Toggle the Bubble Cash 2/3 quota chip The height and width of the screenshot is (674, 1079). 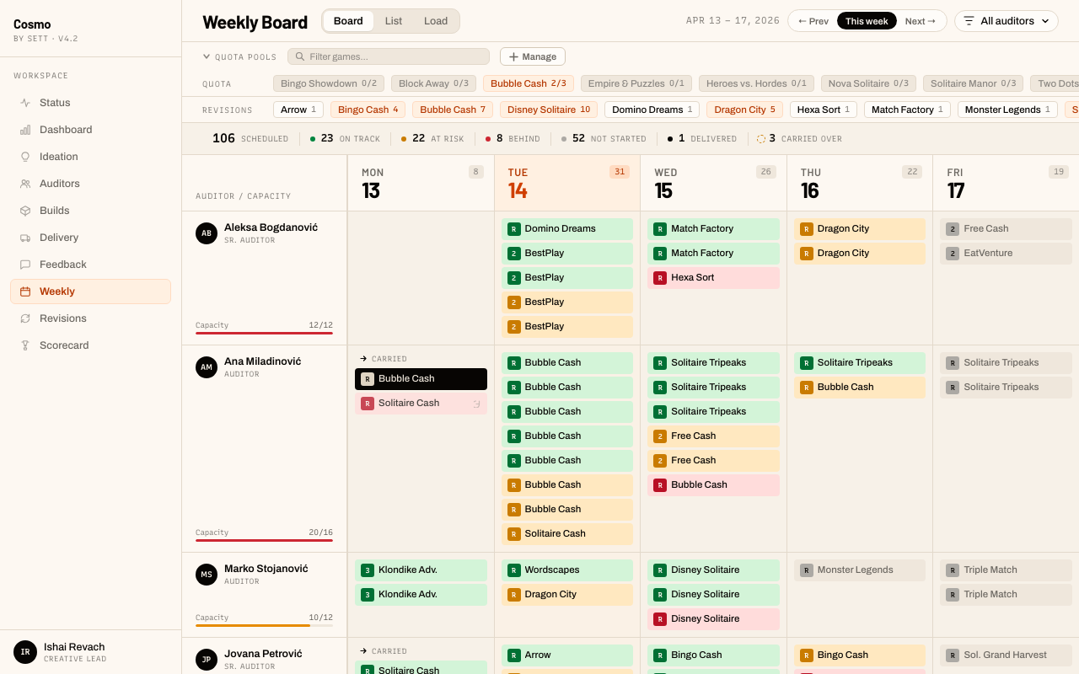coord(529,83)
